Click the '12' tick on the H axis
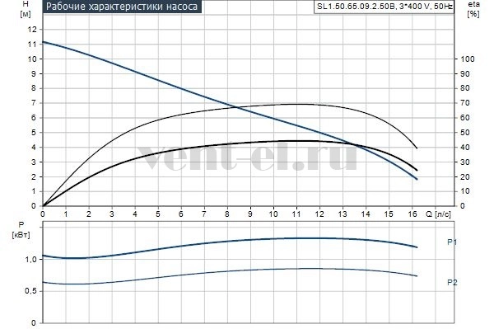The height and width of the screenshot is (329, 494). [x=32, y=30]
